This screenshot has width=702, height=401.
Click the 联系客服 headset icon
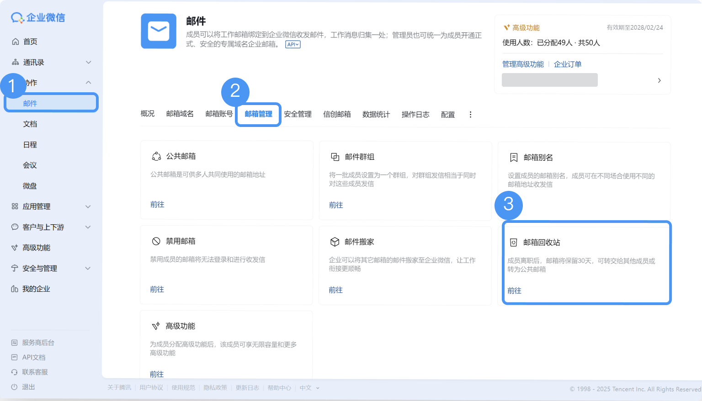[x=14, y=372]
